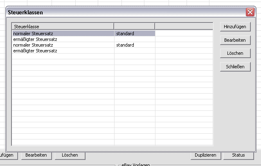This screenshot has height=166, width=261.
Task: Sort by the Steuerklasse column header
Action: pos(63,27)
